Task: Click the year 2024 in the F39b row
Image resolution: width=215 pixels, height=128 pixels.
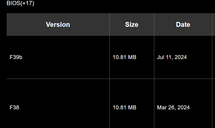Action: click(x=181, y=57)
